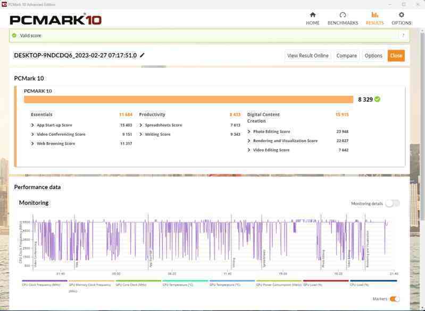
Task: Click the Compare button
Action: point(346,56)
